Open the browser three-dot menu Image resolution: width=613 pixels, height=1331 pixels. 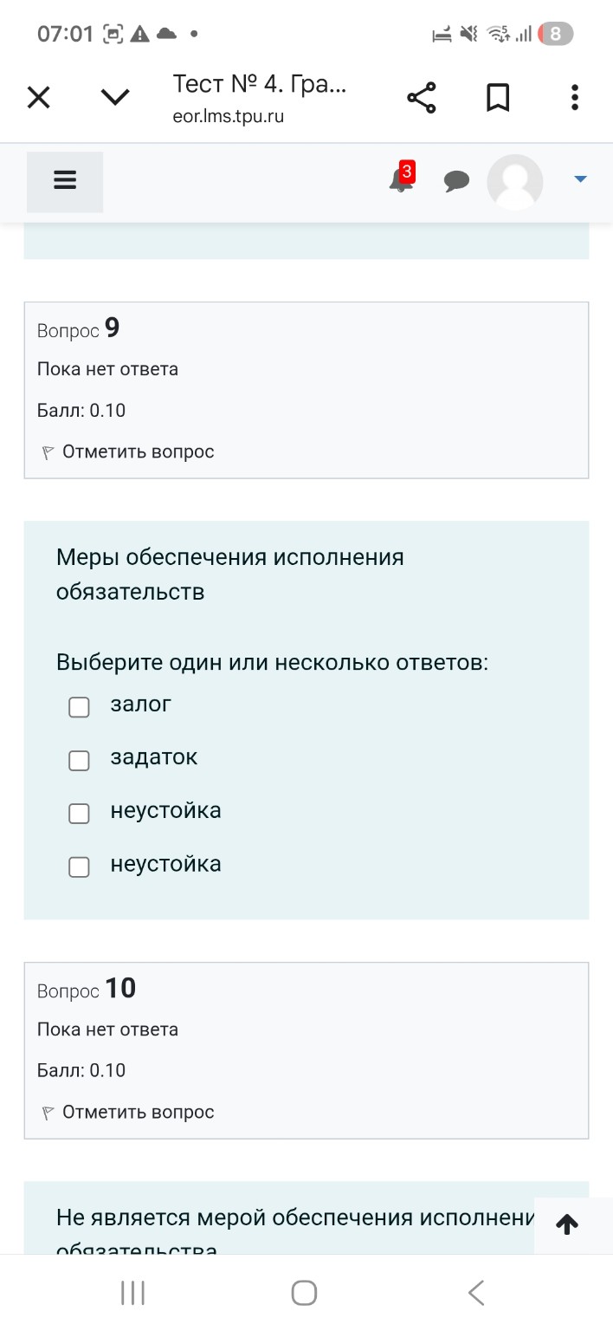point(574,97)
